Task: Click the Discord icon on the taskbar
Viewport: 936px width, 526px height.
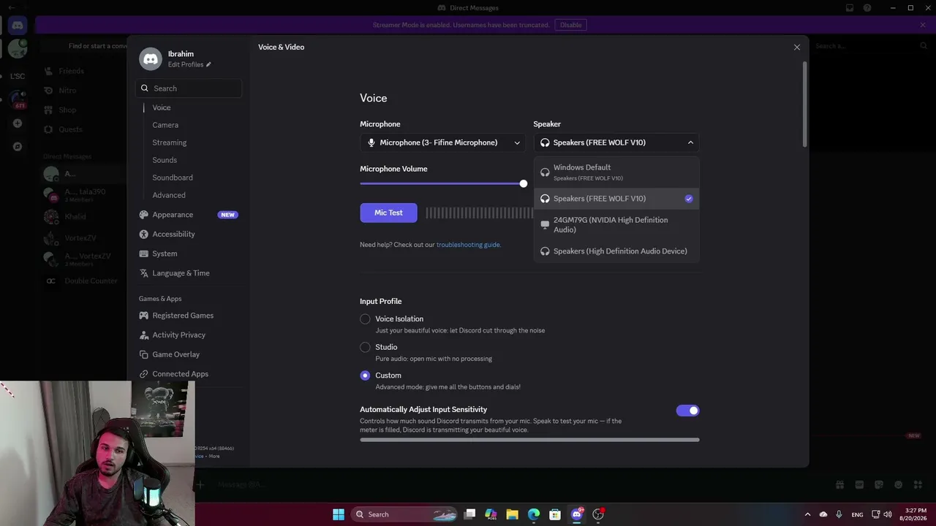Action: (x=577, y=514)
